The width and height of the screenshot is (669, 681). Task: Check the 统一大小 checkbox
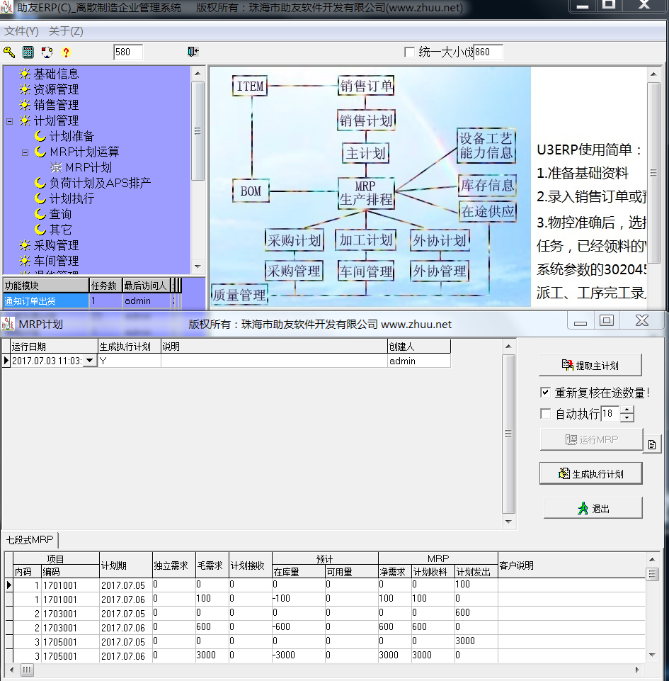pyautogui.click(x=409, y=52)
